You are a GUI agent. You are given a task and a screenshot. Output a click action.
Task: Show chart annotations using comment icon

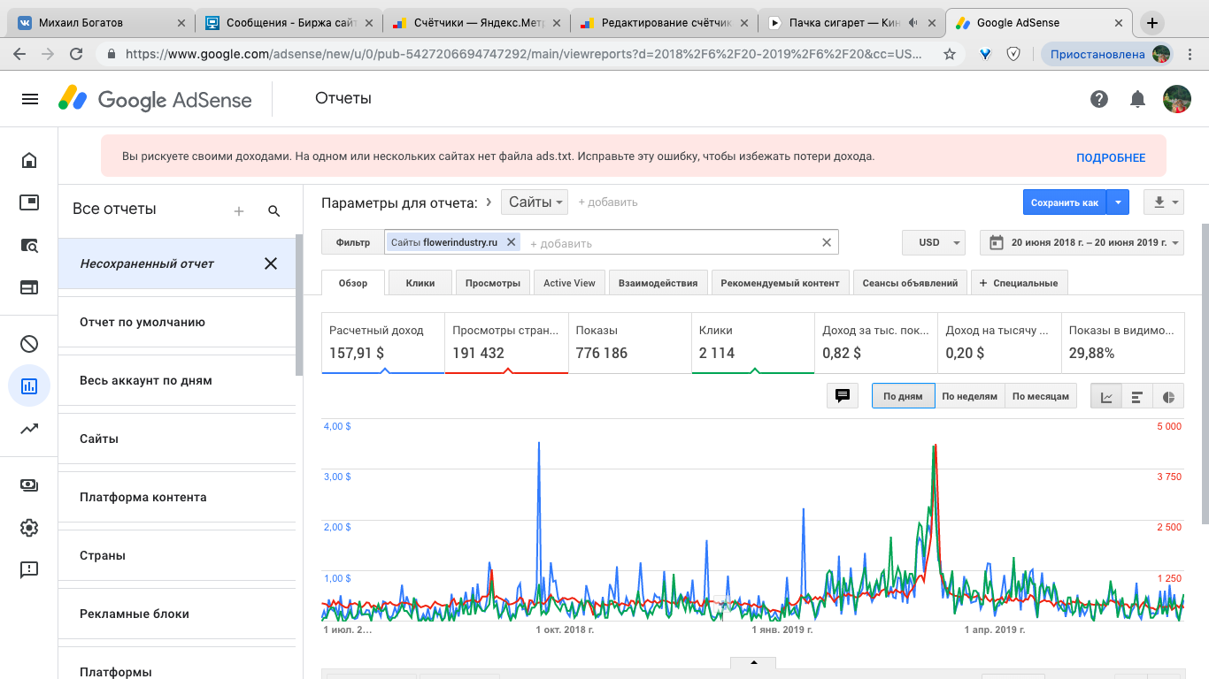tap(843, 396)
